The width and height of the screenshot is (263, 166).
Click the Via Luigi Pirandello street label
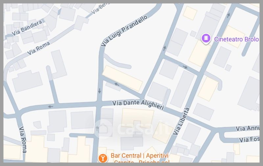[x=124, y=31]
